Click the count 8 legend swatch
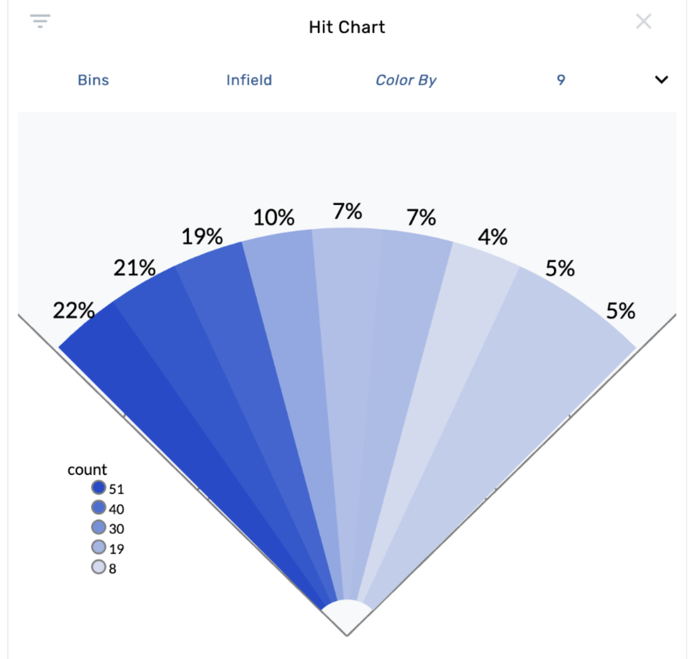 pyautogui.click(x=98, y=567)
